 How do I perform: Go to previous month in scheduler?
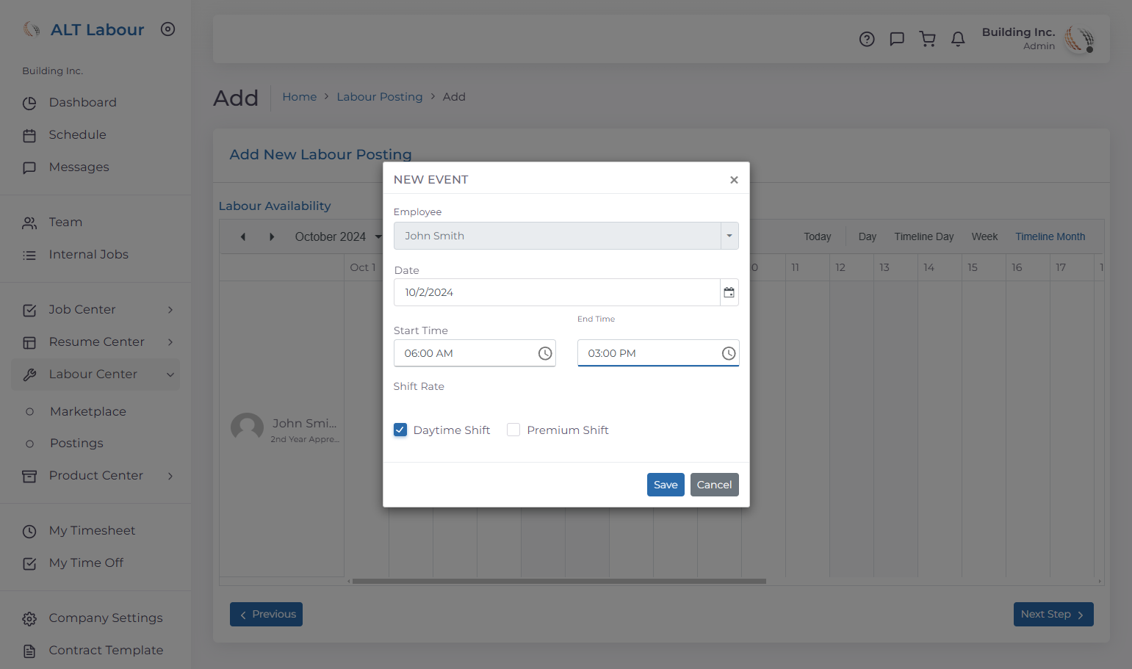(243, 236)
